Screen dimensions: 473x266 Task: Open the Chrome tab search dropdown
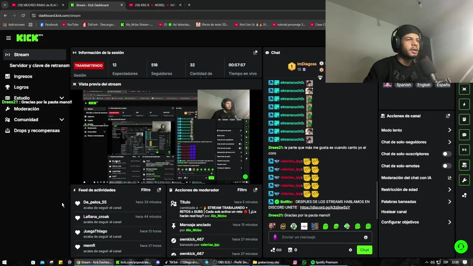[5, 5]
